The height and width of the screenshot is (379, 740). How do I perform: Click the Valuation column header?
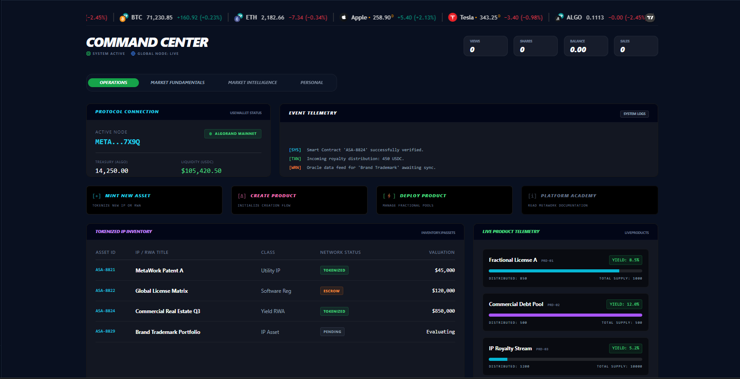441,253
